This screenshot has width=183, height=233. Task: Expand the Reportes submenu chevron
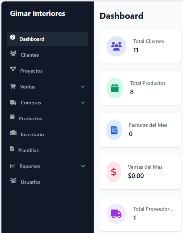[83, 166]
